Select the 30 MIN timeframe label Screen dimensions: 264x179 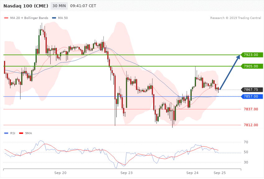tap(59, 6)
